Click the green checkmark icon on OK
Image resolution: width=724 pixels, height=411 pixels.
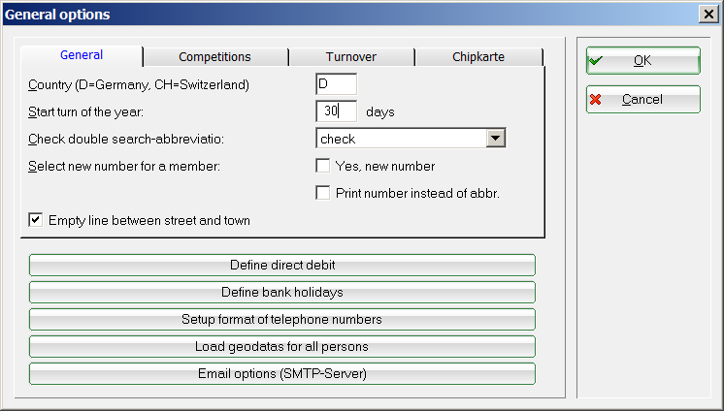596,60
